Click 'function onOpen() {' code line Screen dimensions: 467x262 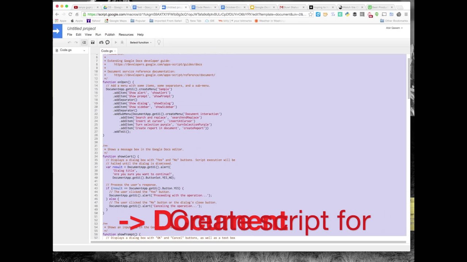(118, 82)
